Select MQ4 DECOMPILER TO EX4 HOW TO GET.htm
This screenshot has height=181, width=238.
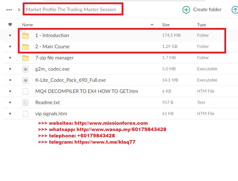click(x=87, y=91)
